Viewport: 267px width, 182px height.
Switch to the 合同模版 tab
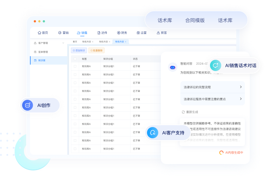point(195,21)
